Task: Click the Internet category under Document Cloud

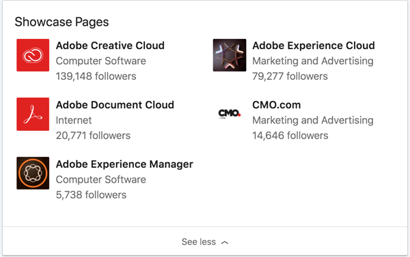Action: (x=74, y=120)
